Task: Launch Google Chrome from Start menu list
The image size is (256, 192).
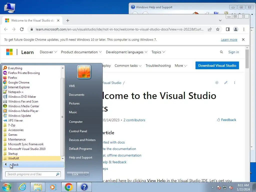Action: [x=32, y=82]
